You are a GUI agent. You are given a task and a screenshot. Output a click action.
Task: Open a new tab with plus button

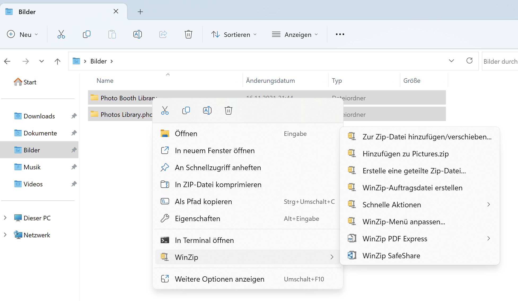click(140, 12)
